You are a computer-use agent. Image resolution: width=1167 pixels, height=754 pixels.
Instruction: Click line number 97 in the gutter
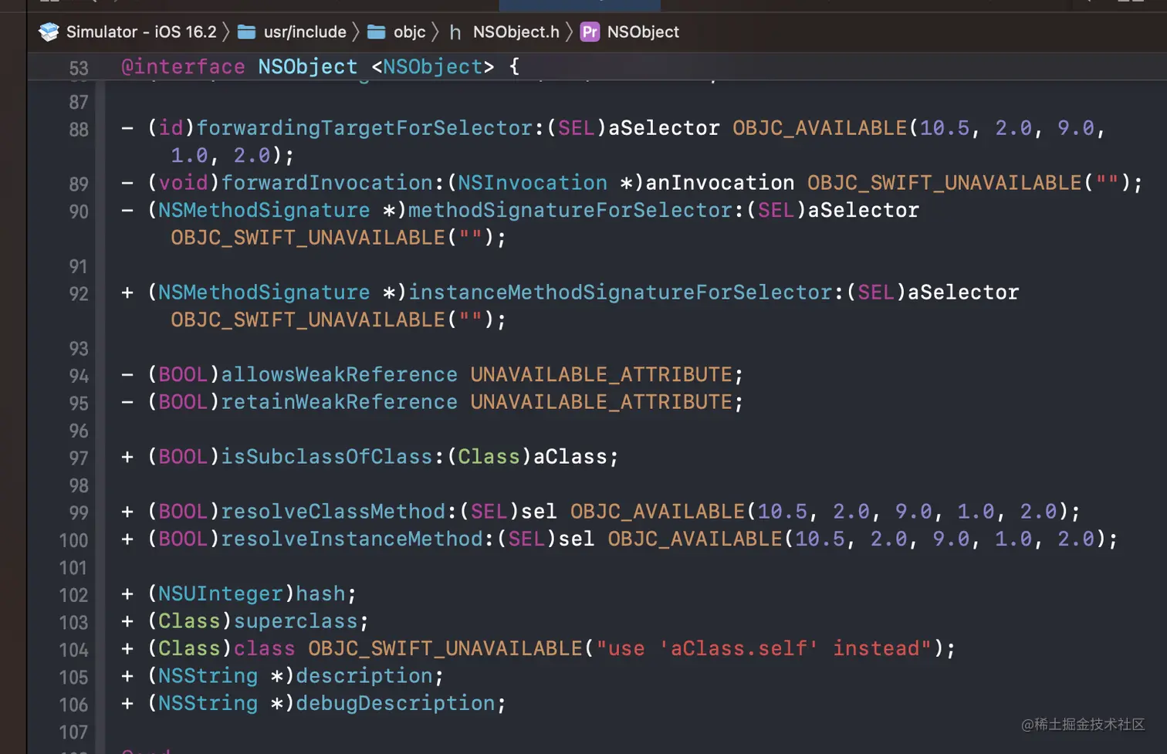[79, 458]
